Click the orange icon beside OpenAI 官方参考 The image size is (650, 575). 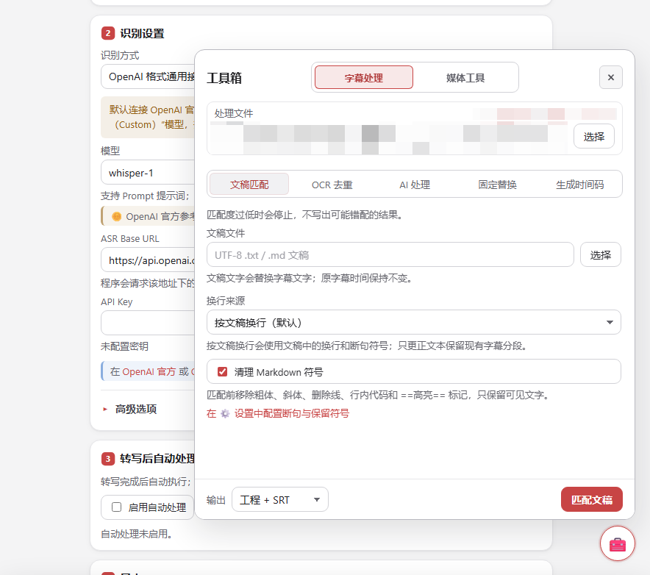[x=116, y=216]
